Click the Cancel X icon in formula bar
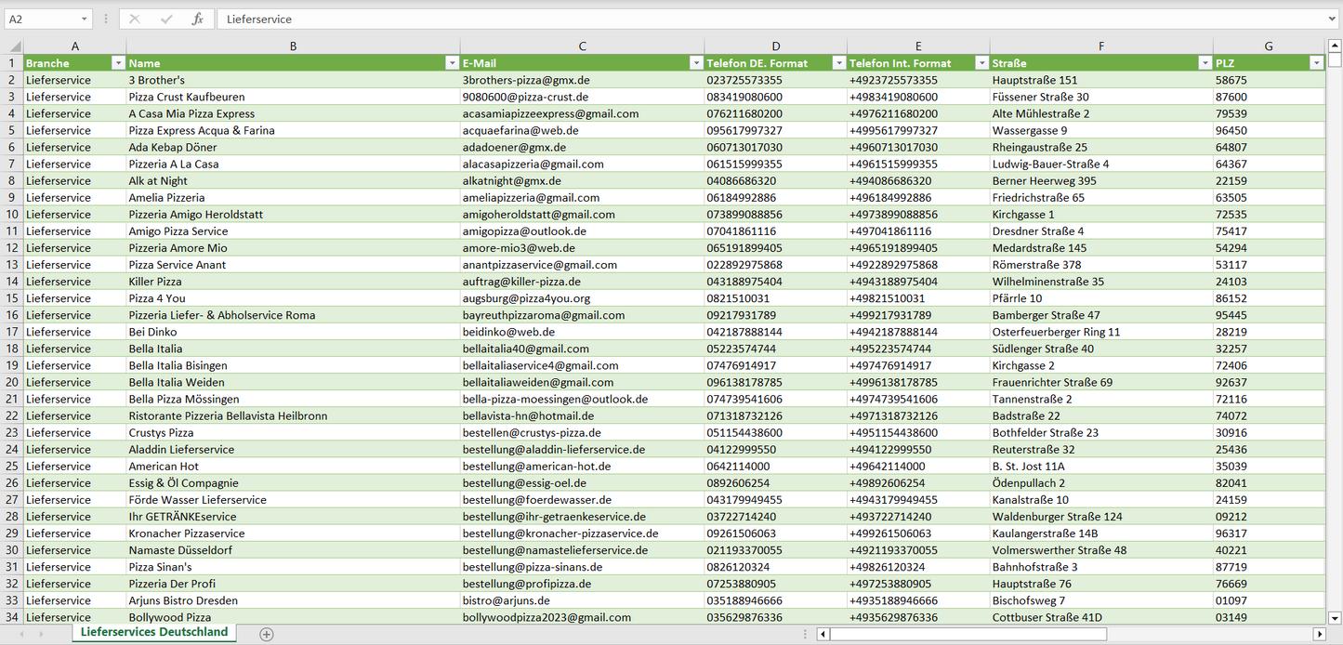The image size is (1343, 645). pyautogui.click(x=135, y=19)
